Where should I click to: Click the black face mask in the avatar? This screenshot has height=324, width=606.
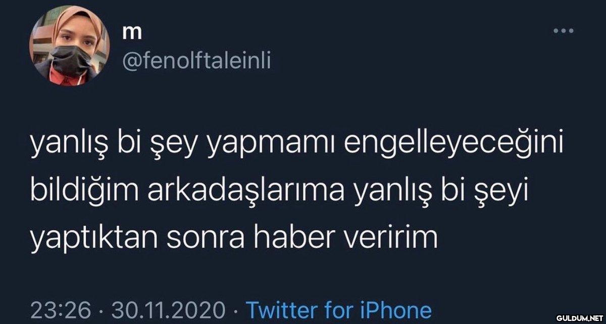pos(70,64)
